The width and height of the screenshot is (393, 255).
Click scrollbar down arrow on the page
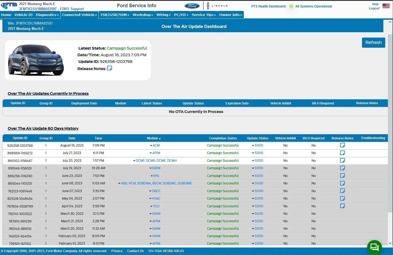[390, 243]
